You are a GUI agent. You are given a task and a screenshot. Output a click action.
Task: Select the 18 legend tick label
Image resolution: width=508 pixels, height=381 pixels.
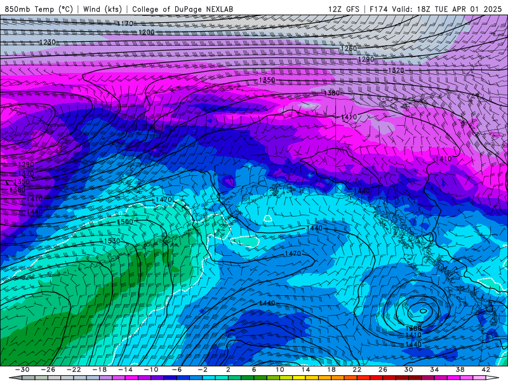click(331, 370)
